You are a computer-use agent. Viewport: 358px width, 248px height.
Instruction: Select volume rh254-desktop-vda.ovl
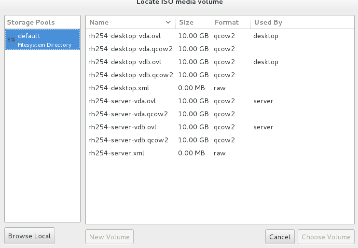pyautogui.click(x=220, y=36)
